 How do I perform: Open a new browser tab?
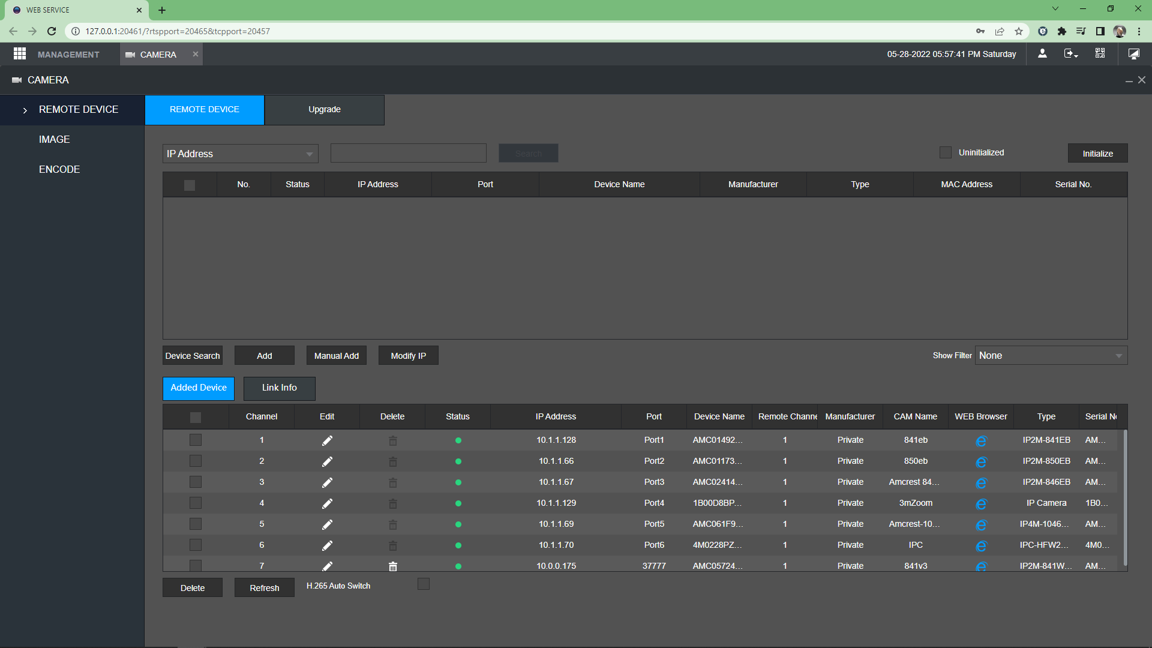point(162,10)
